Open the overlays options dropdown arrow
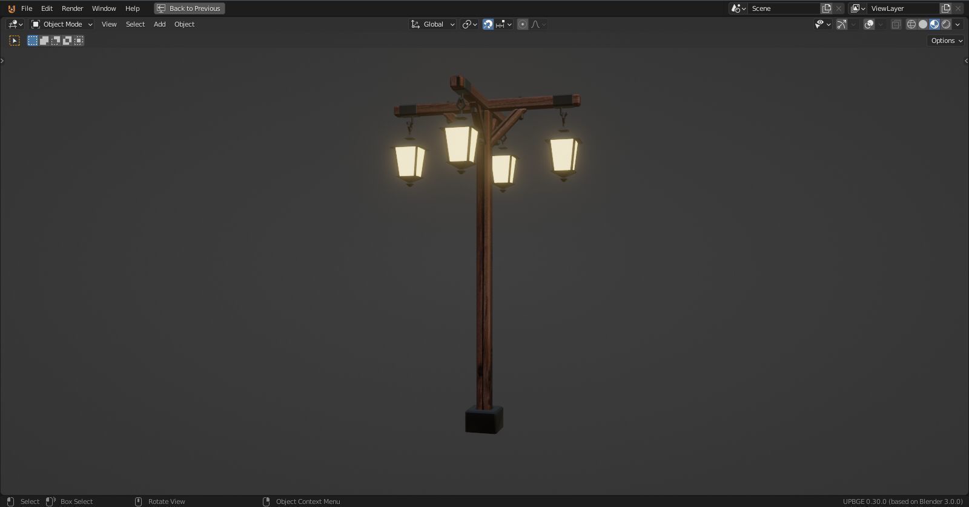 click(x=881, y=24)
